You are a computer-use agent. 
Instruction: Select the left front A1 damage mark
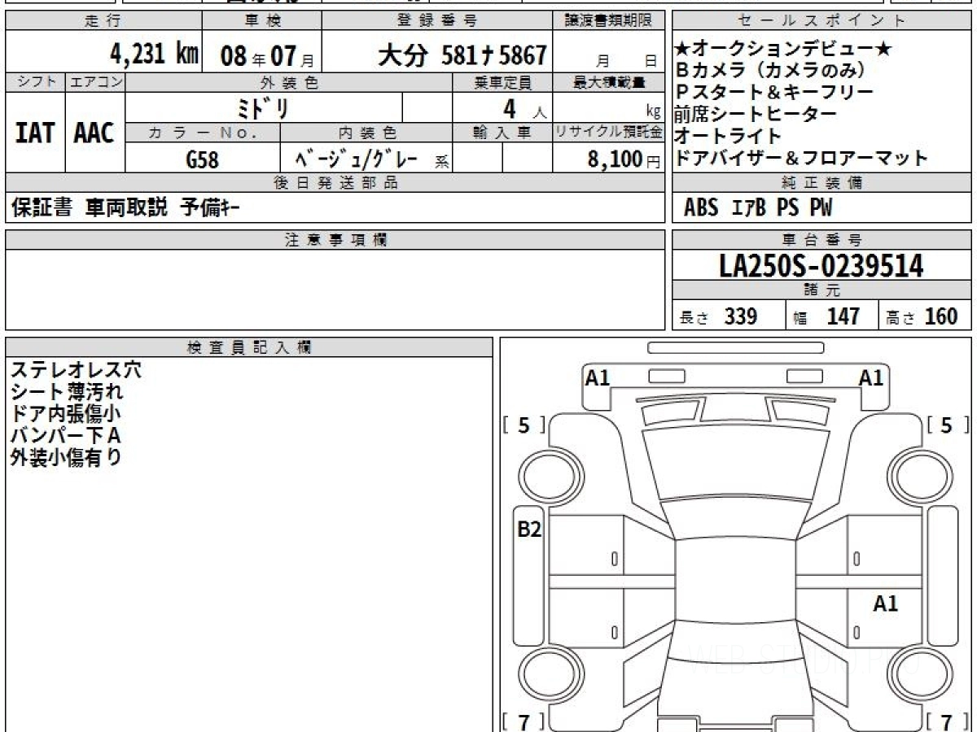coord(598,377)
